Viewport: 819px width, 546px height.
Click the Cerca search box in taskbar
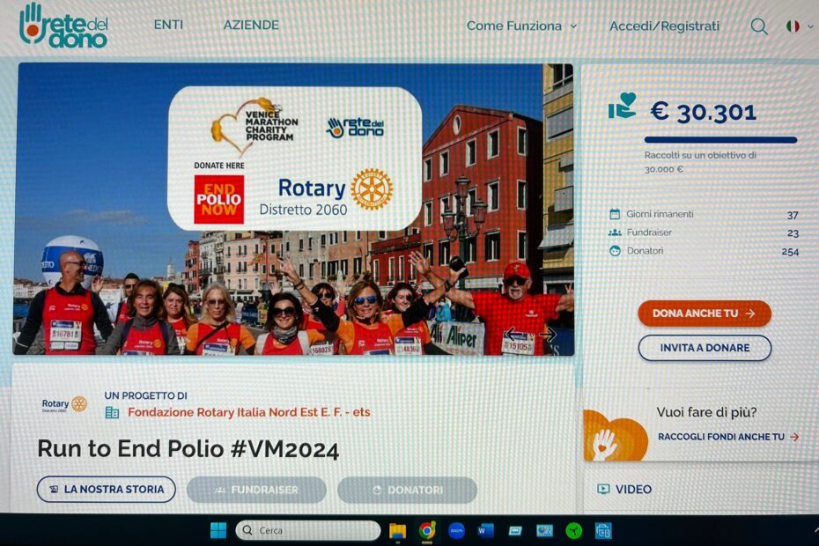click(308, 530)
